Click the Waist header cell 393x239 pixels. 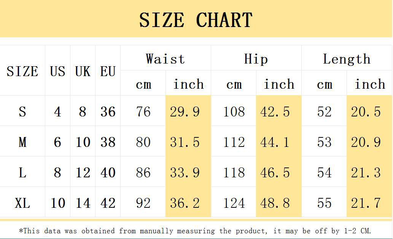click(x=165, y=59)
